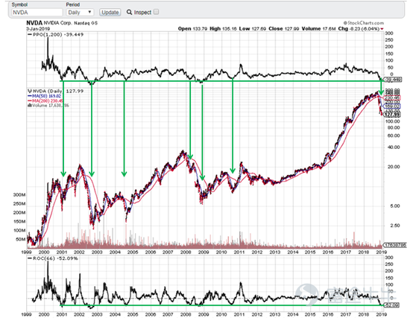The height and width of the screenshot is (318, 410).
Task: Click the Low 127.69 value in header
Action: (x=253, y=29)
